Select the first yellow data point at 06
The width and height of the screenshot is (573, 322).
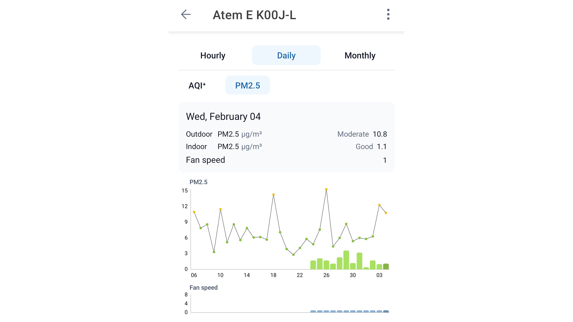[194, 212]
